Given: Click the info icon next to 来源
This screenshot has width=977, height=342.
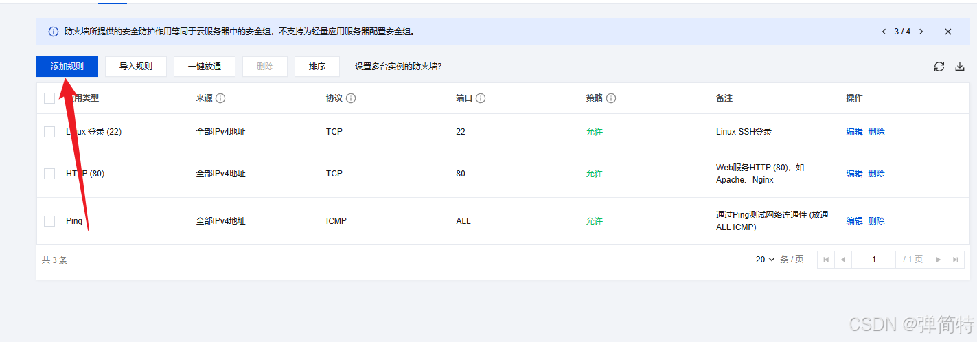Looking at the screenshot, I should [x=220, y=98].
